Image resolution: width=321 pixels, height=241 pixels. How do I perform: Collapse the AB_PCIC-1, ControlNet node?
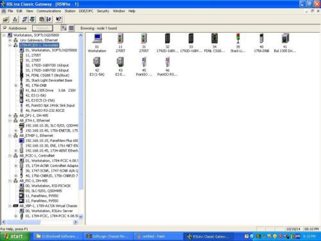coord(10,156)
